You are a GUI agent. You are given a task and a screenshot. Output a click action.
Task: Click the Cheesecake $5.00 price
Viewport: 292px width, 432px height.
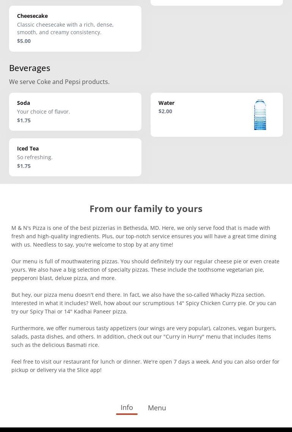tap(24, 41)
